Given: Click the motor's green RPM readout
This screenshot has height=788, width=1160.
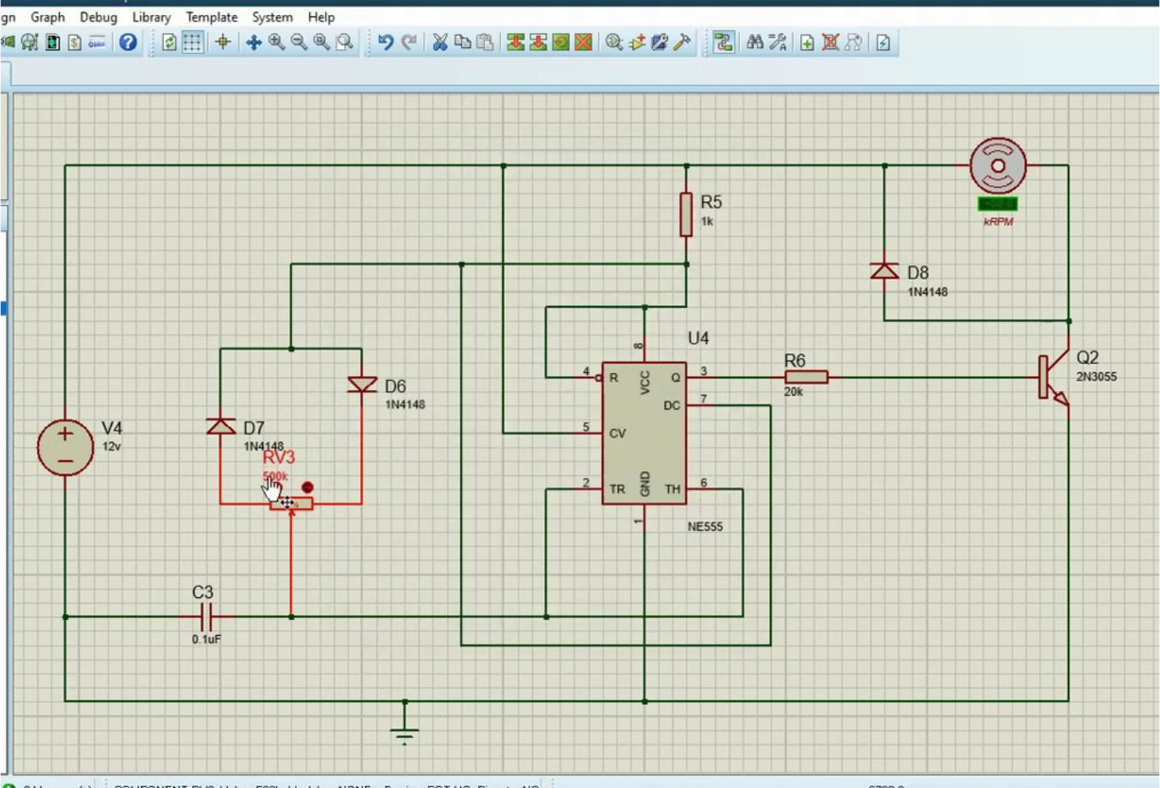Looking at the screenshot, I should pos(998,204).
